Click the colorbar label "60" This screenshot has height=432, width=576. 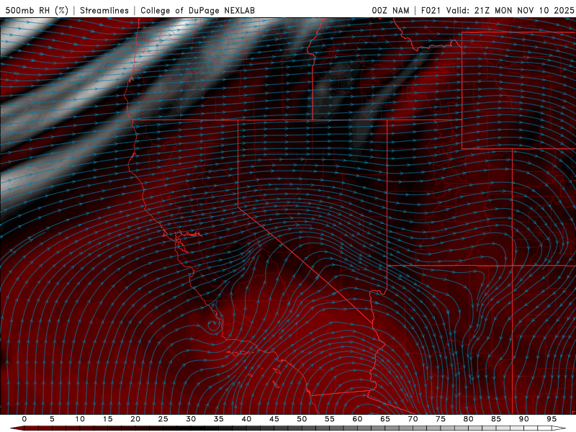click(x=357, y=419)
